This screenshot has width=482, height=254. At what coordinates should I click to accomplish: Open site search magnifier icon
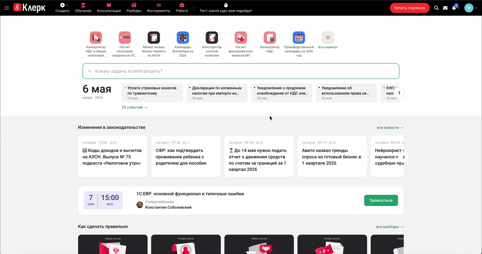pos(436,8)
